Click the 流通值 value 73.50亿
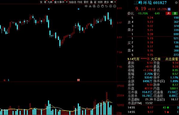The image size is (179, 115). (x=173, y=92)
